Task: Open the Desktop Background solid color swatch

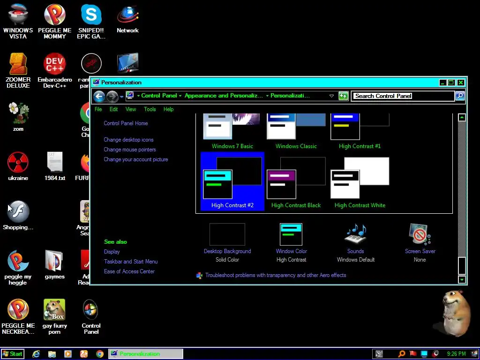Action: pyautogui.click(x=227, y=234)
